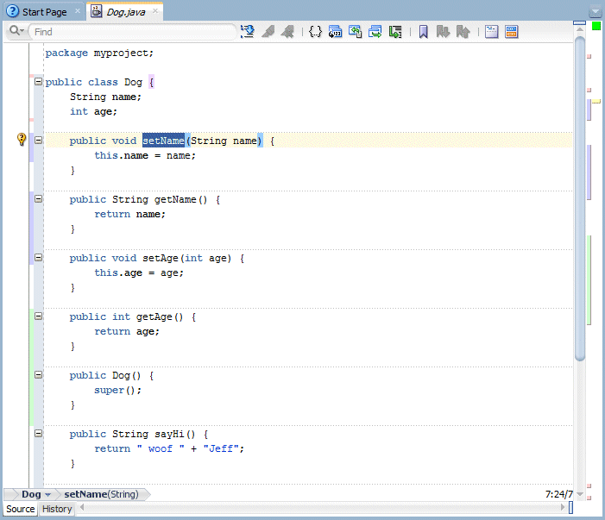Click the first grayed-out pencil highlight icon
Screen dimensions: 605x520
pyautogui.click(x=268, y=32)
